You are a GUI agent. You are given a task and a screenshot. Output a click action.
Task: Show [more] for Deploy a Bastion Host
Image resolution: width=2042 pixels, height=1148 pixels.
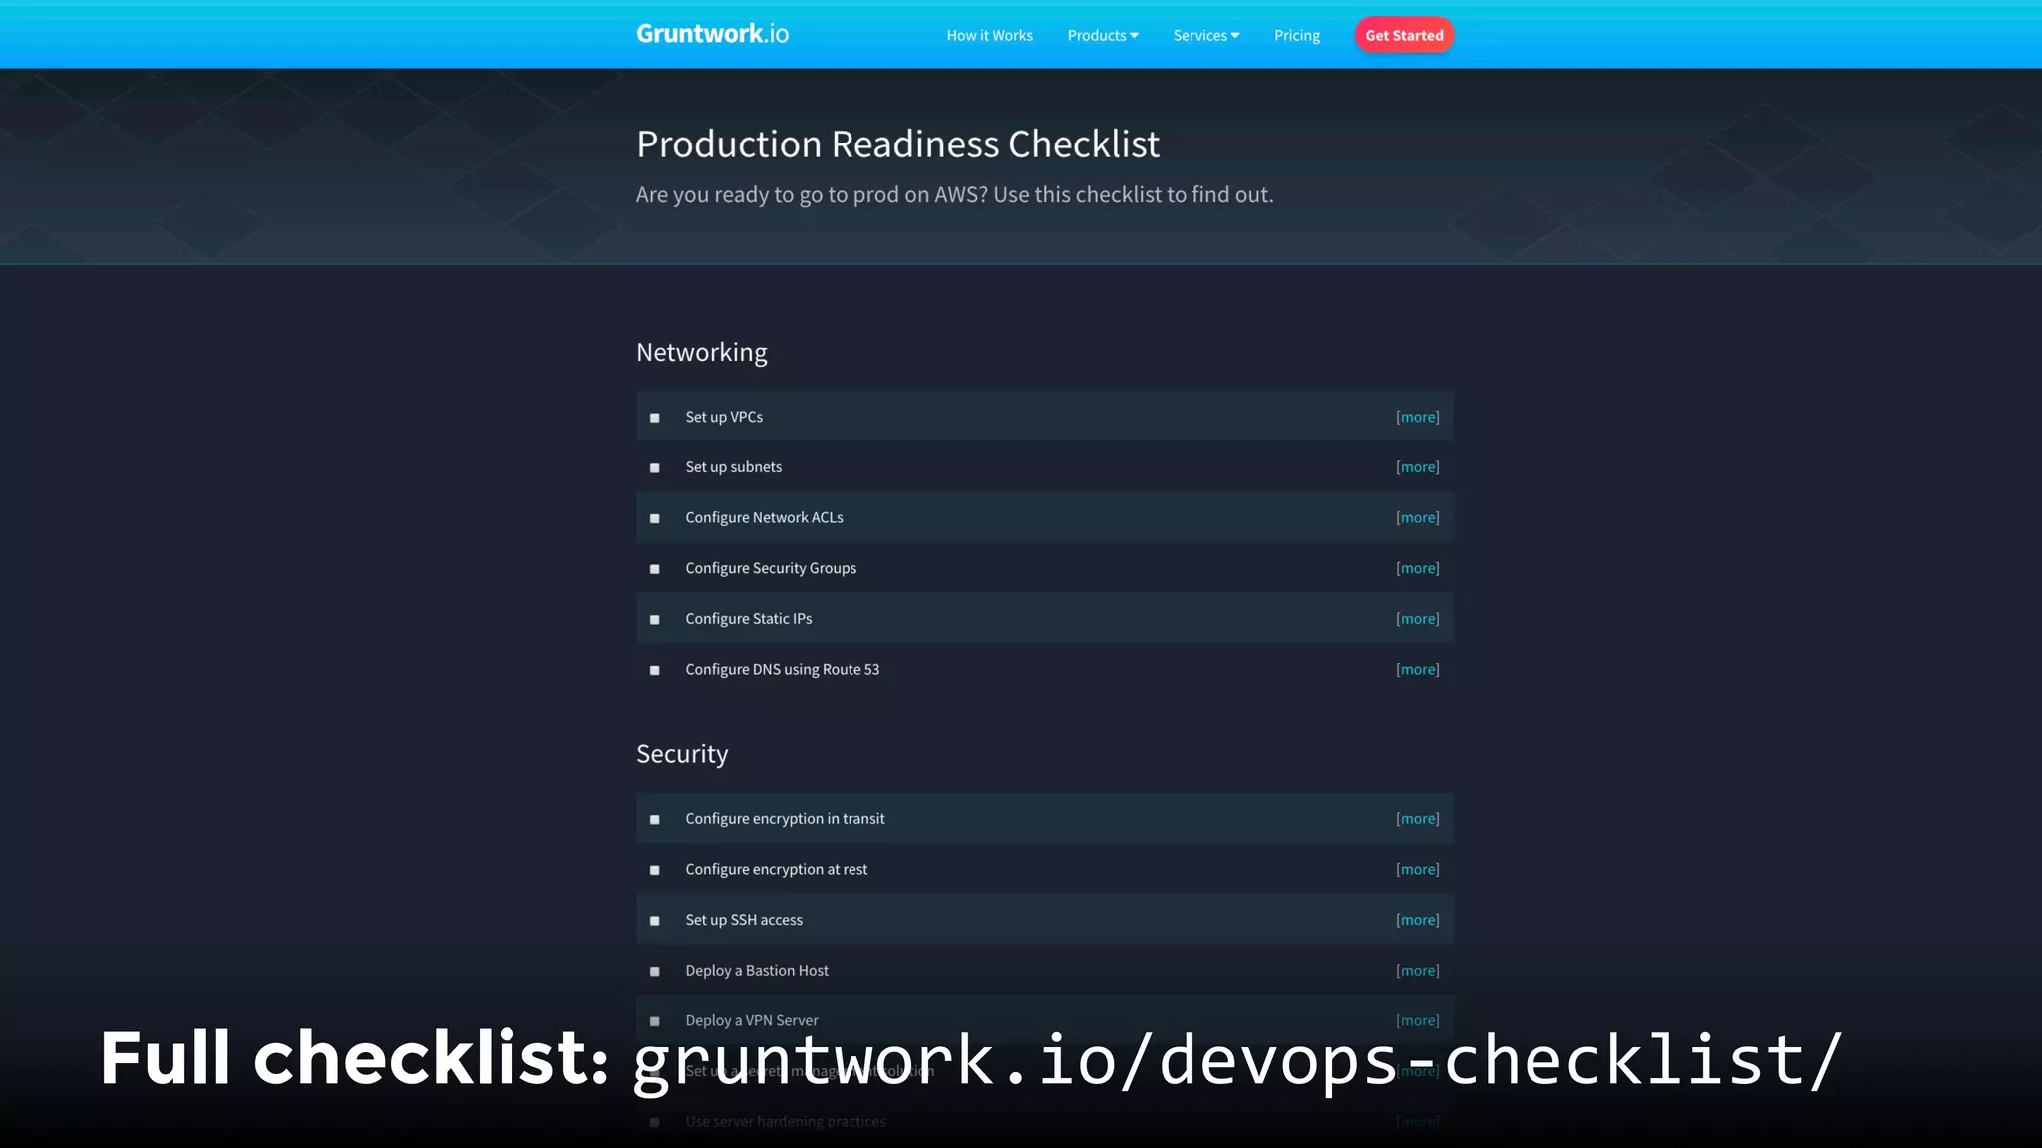[1417, 970]
